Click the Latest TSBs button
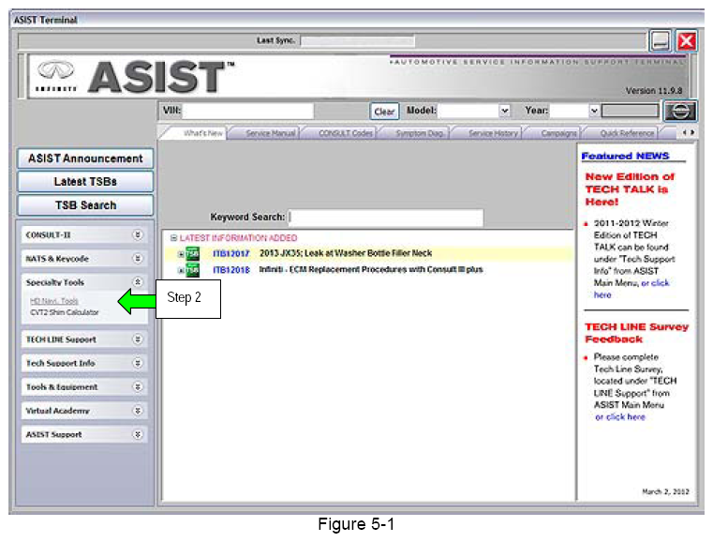Screen dimensions: 713x542 tap(85, 182)
